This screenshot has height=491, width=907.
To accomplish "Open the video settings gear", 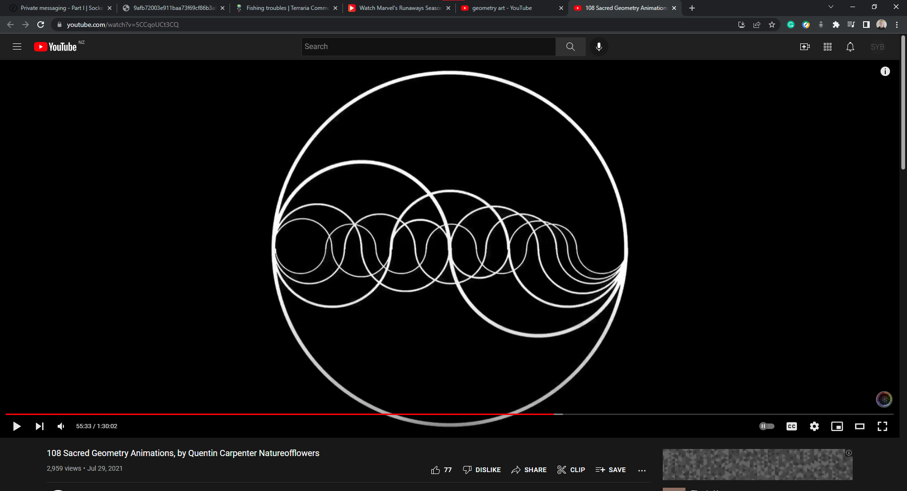I will coord(814,426).
